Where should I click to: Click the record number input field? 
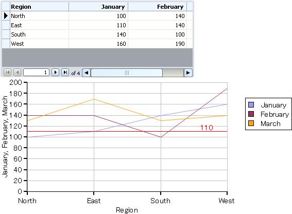37,73
